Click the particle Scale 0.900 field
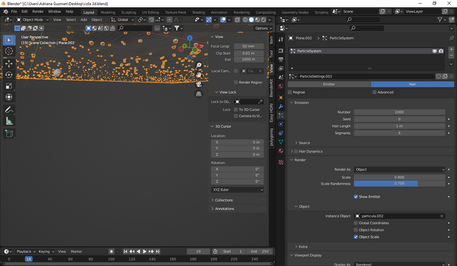The height and width of the screenshot is (266, 457). pos(400,178)
